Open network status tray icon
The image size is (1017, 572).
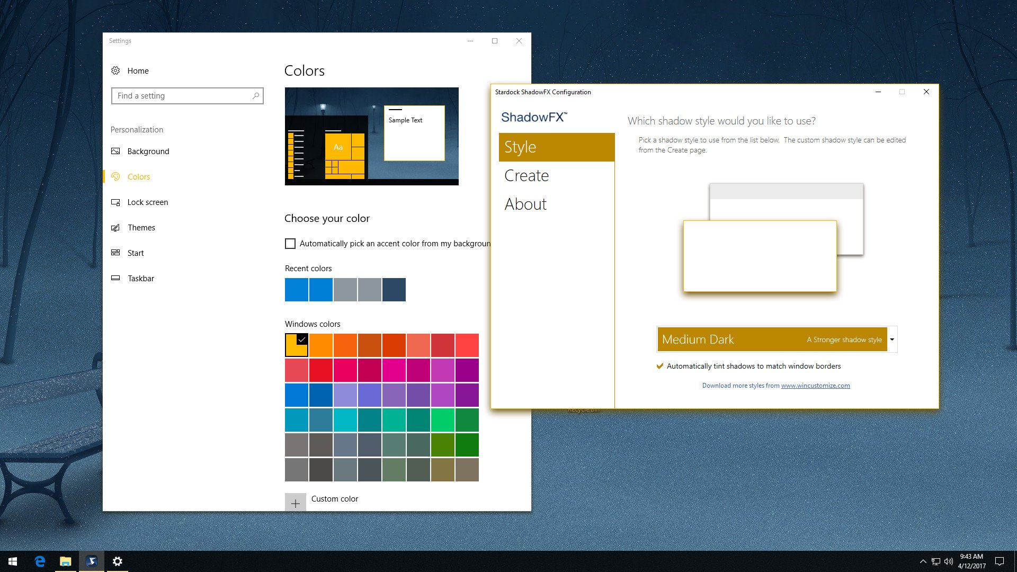(x=936, y=561)
